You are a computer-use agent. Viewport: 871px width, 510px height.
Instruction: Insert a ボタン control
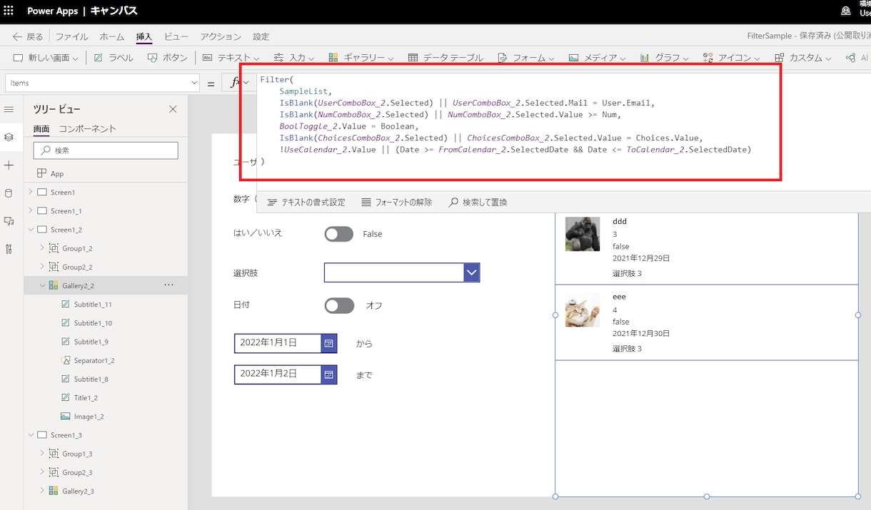[x=167, y=58]
